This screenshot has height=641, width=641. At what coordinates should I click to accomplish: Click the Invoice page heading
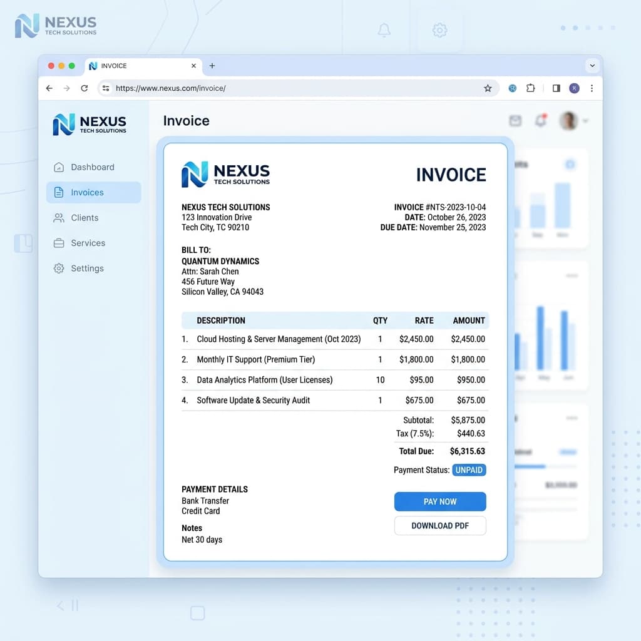pos(187,121)
